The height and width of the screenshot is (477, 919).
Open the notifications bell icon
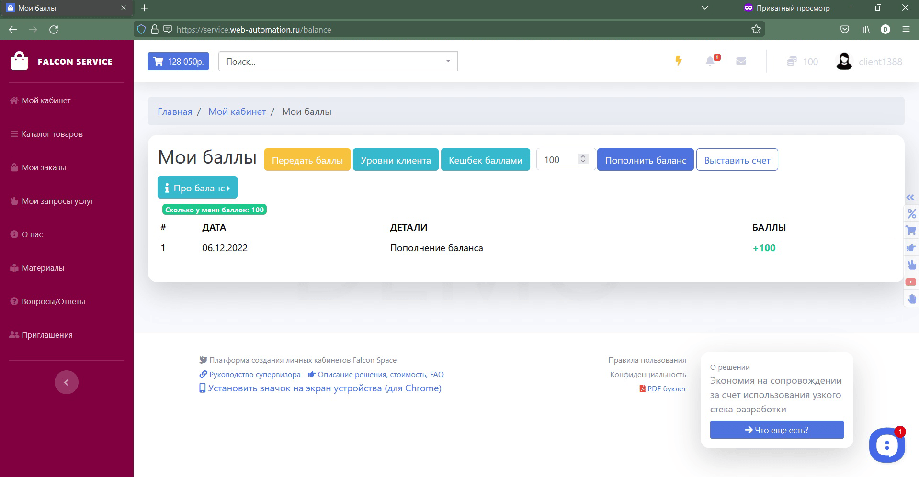tap(710, 61)
